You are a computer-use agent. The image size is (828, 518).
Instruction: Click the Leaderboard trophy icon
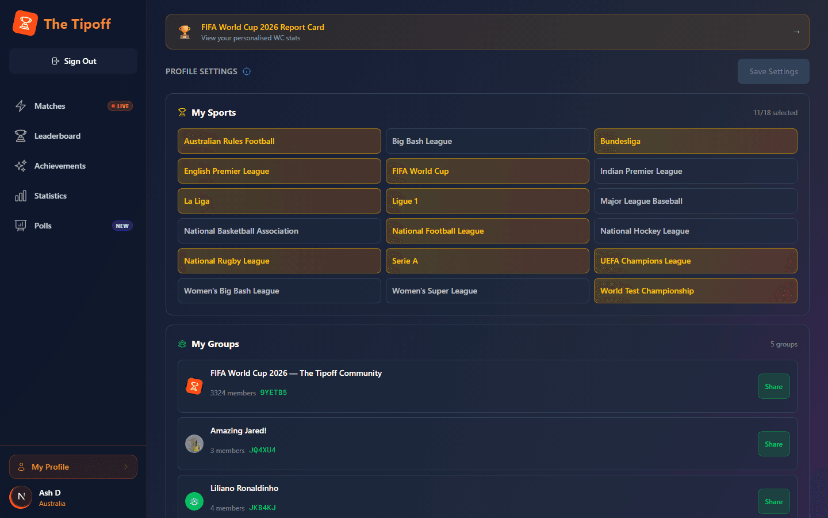point(21,136)
